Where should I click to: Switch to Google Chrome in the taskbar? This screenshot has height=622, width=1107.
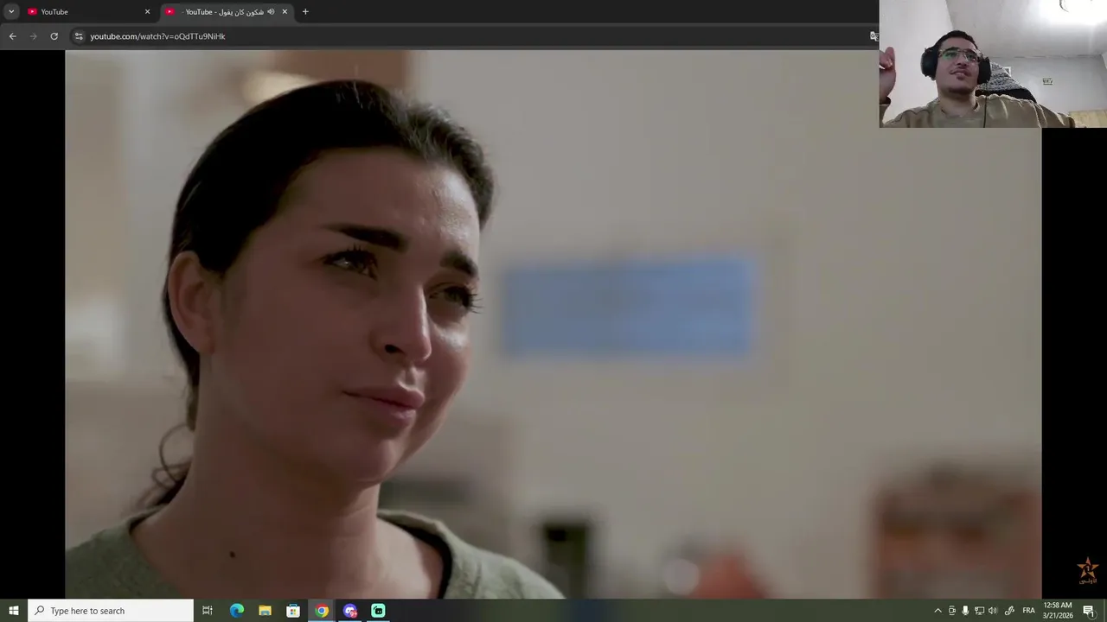pos(322,611)
